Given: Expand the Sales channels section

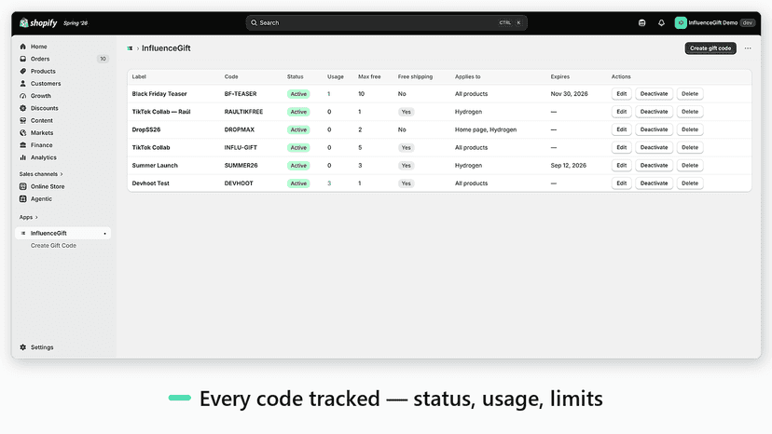Looking at the screenshot, I should pos(41,174).
